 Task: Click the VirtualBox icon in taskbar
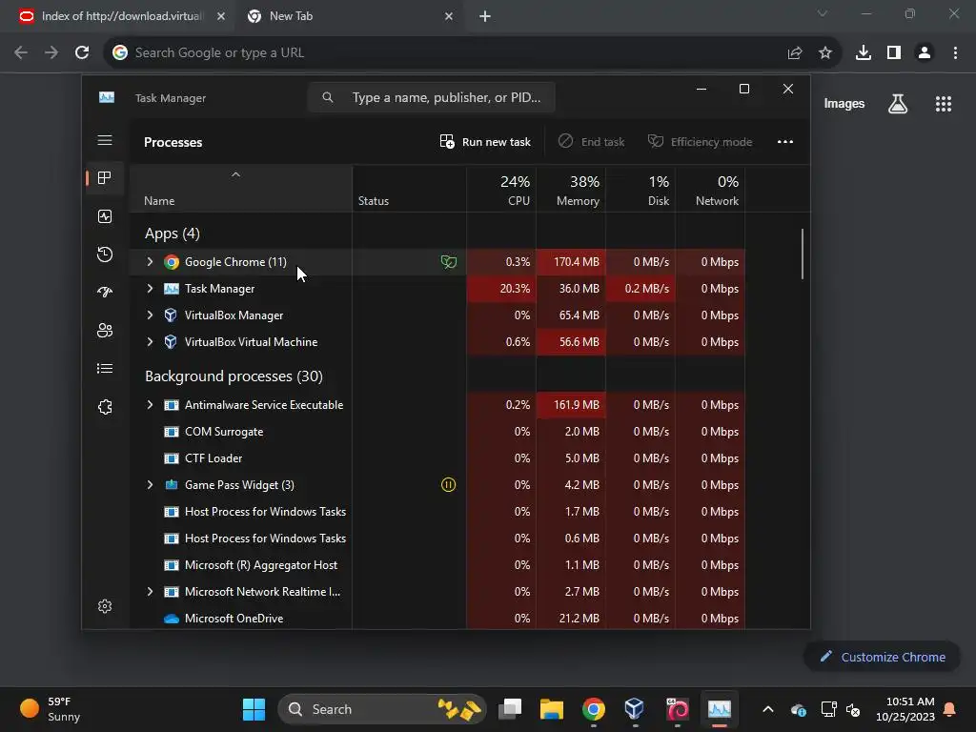click(x=634, y=708)
